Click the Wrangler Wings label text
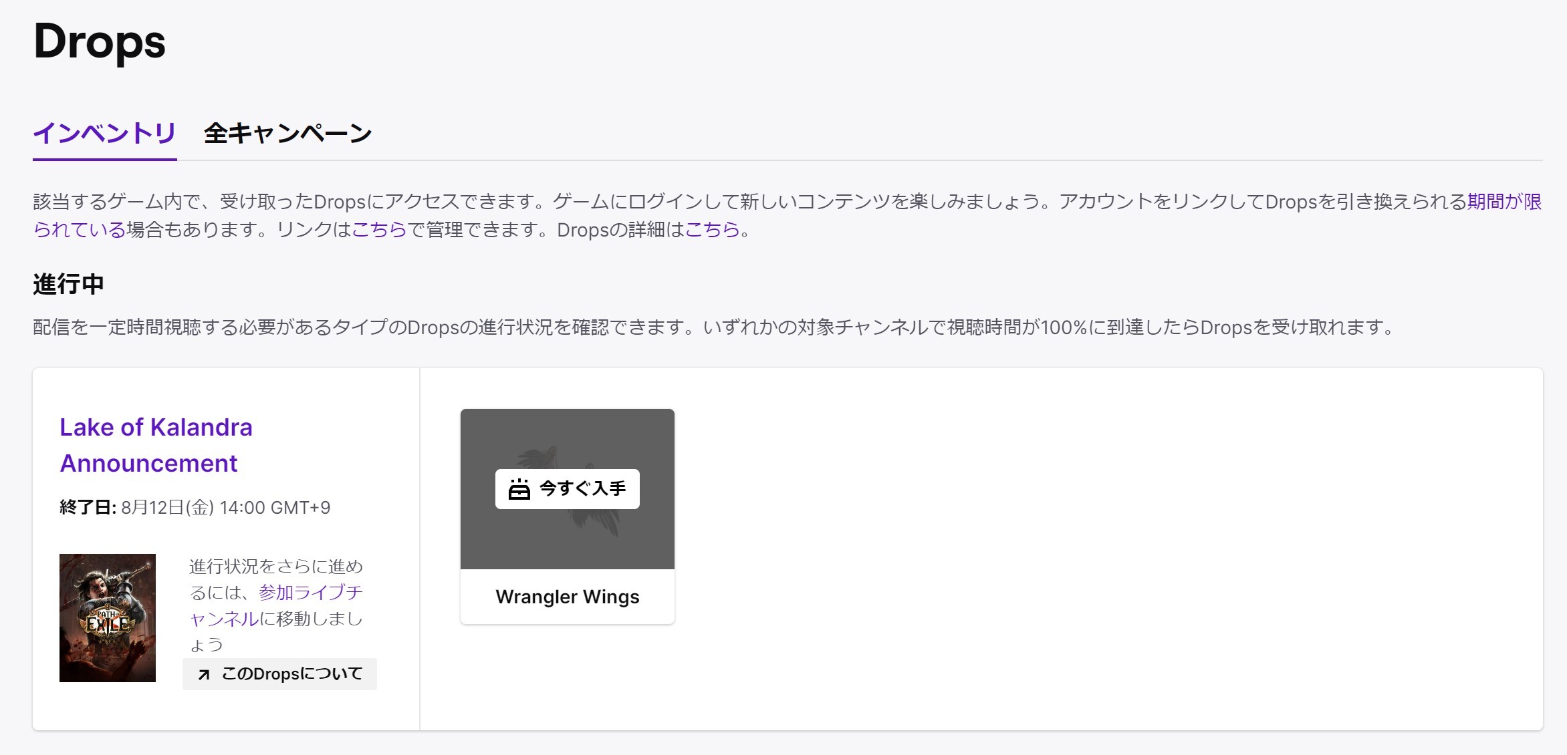The image size is (1567, 755). (x=567, y=597)
